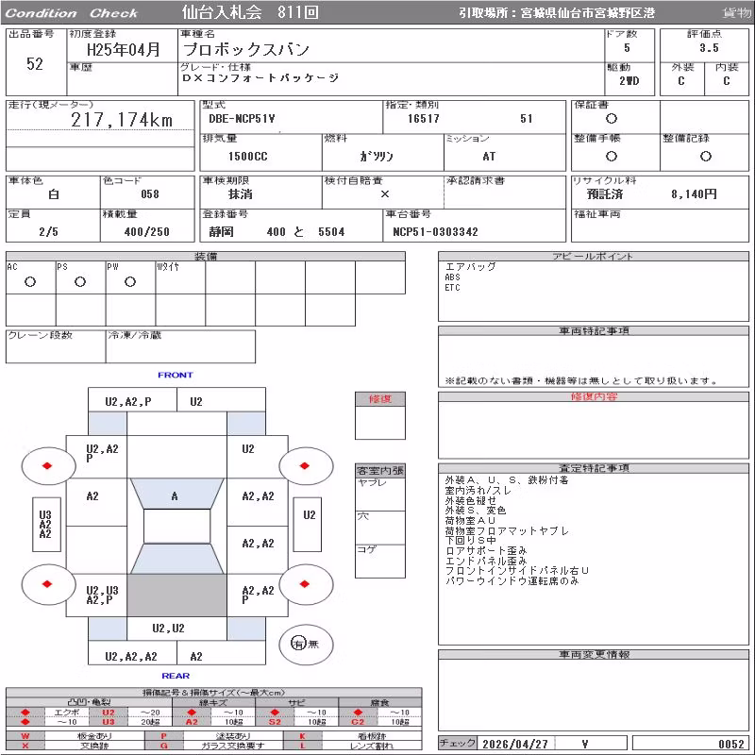Click the red S2 legend code
The height and width of the screenshot is (755, 755).
(275, 722)
